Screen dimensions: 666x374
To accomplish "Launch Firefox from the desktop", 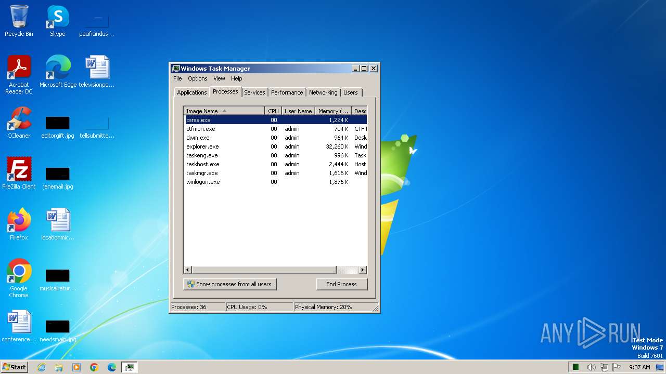I will pos(19,224).
